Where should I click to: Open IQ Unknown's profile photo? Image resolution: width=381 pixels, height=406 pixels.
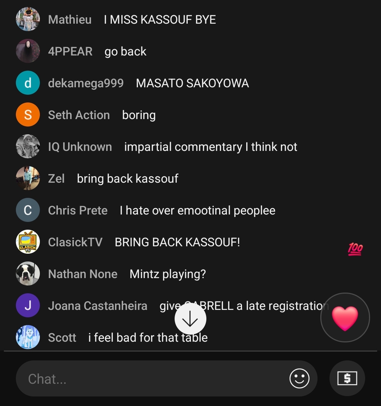pyautogui.click(x=28, y=146)
